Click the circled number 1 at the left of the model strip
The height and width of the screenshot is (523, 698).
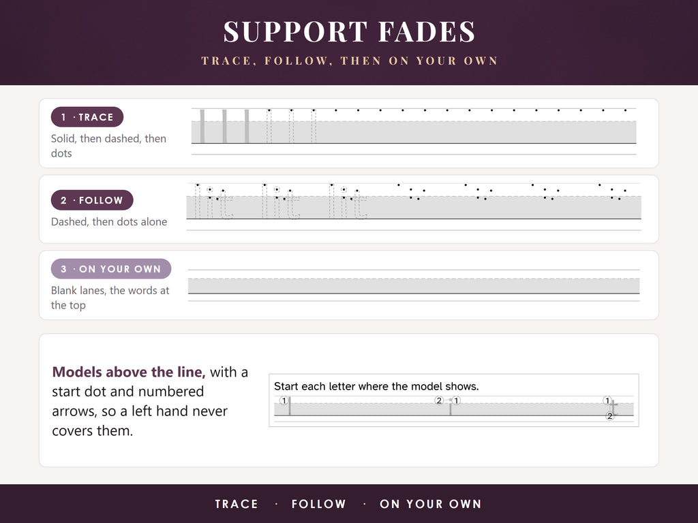pyautogui.click(x=284, y=400)
